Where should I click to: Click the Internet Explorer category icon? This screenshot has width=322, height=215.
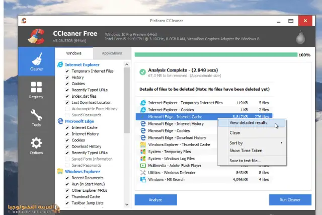(x=60, y=64)
